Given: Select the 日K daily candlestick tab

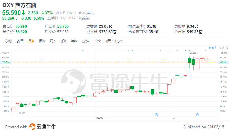Looking at the screenshot, I should click(31, 41).
